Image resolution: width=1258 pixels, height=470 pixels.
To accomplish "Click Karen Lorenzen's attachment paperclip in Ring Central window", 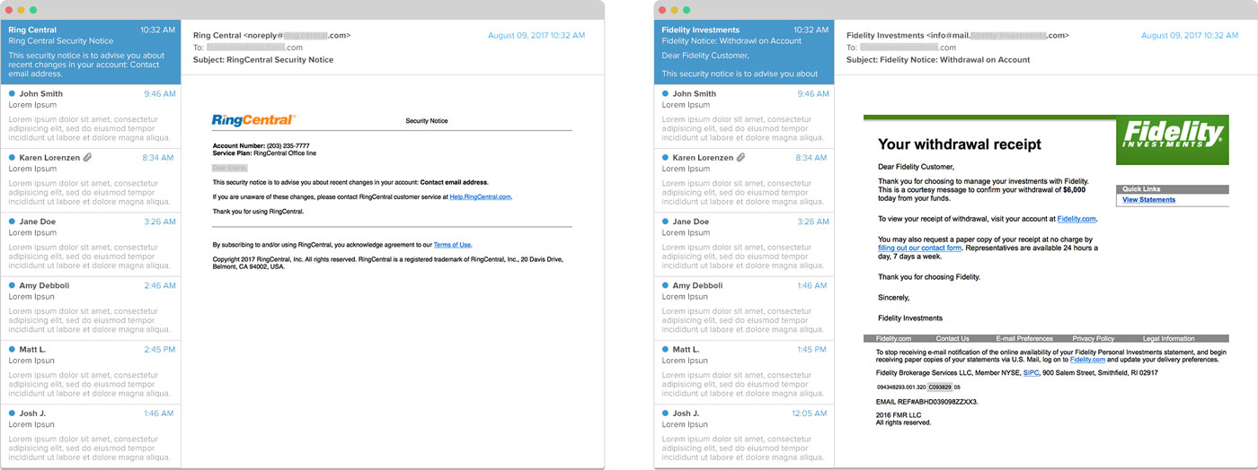I will 87,158.
